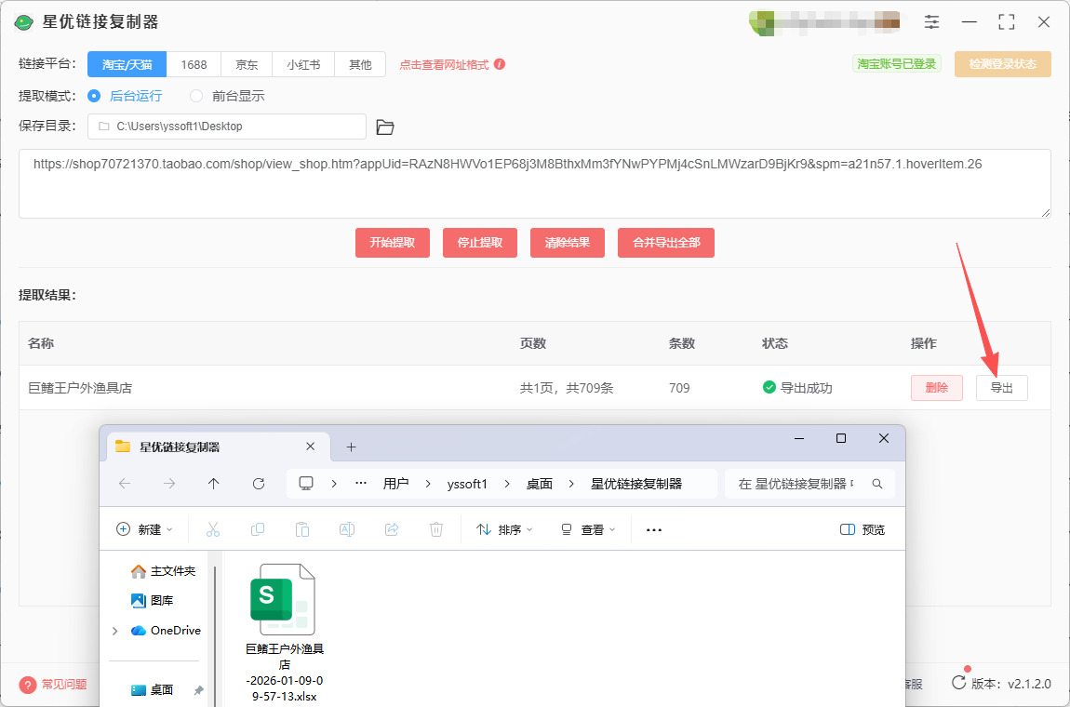Click the Delete trash icon in Explorer toolbar
The image size is (1070, 707).
point(436,529)
